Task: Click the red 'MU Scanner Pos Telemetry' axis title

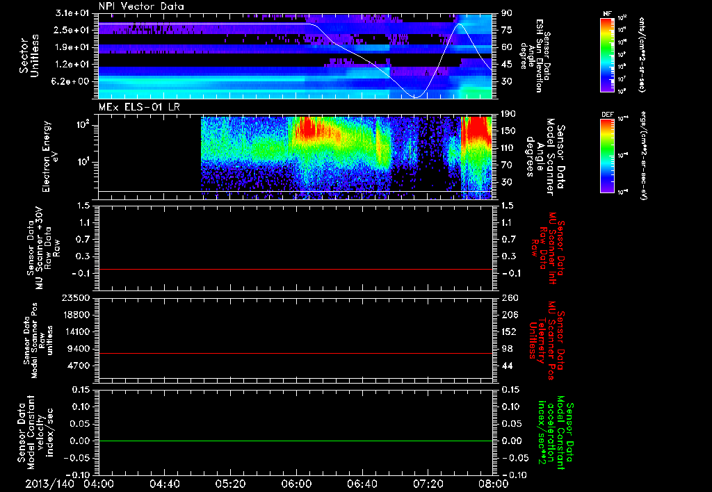Action: 547,341
